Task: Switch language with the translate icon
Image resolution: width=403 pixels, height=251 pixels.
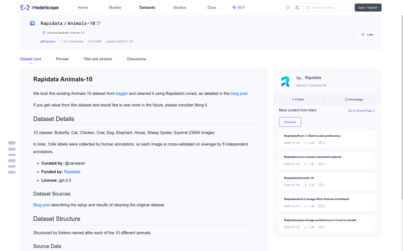Action: [x=297, y=8]
